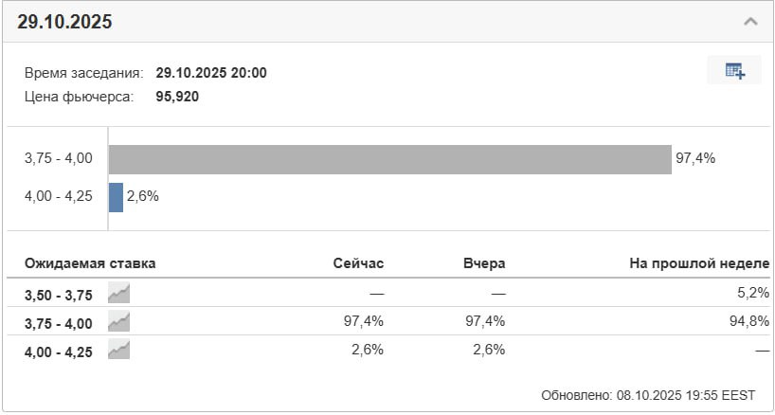Image resolution: width=775 pixels, height=415 pixels.
Task: Click the Ожидаемая ставка column header
Action: click(x=90, y=263)
